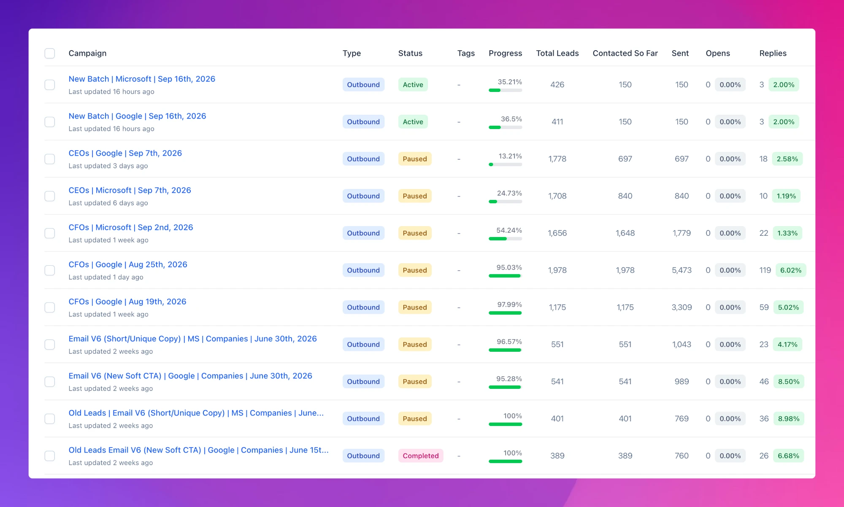
Task: Check the Old Leads New Soft CTA Google row
Action: [x=50, y=456]
